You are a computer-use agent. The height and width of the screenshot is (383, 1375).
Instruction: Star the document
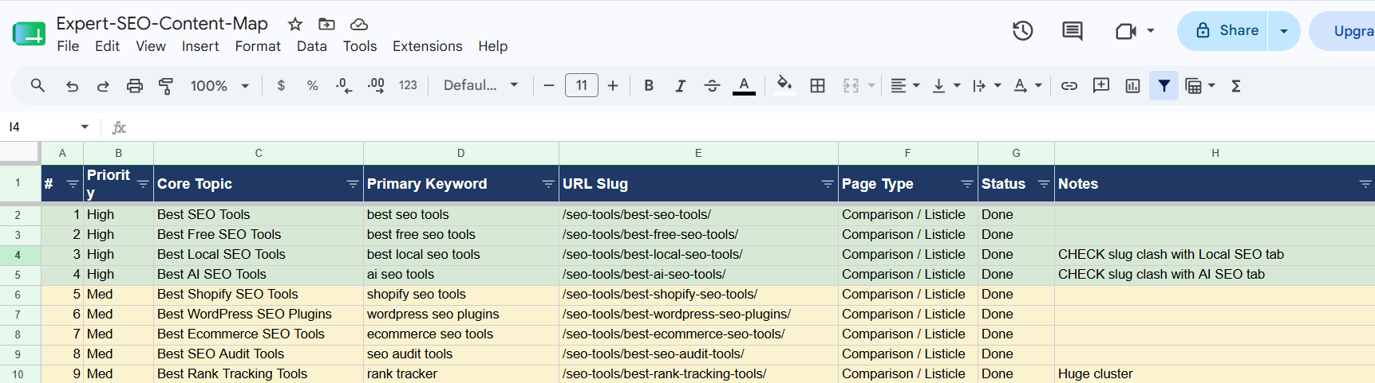pos(295,24)
